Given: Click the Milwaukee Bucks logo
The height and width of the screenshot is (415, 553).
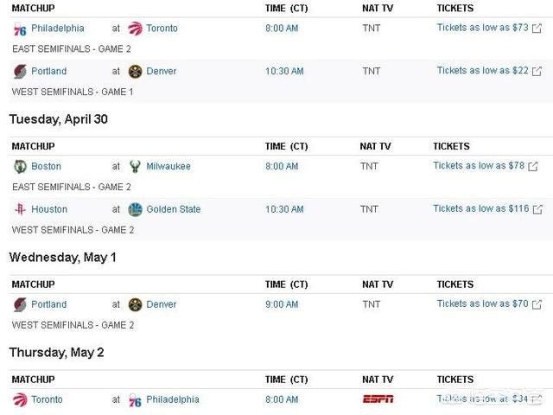Looking at the screenshot, I should [135, 166].
